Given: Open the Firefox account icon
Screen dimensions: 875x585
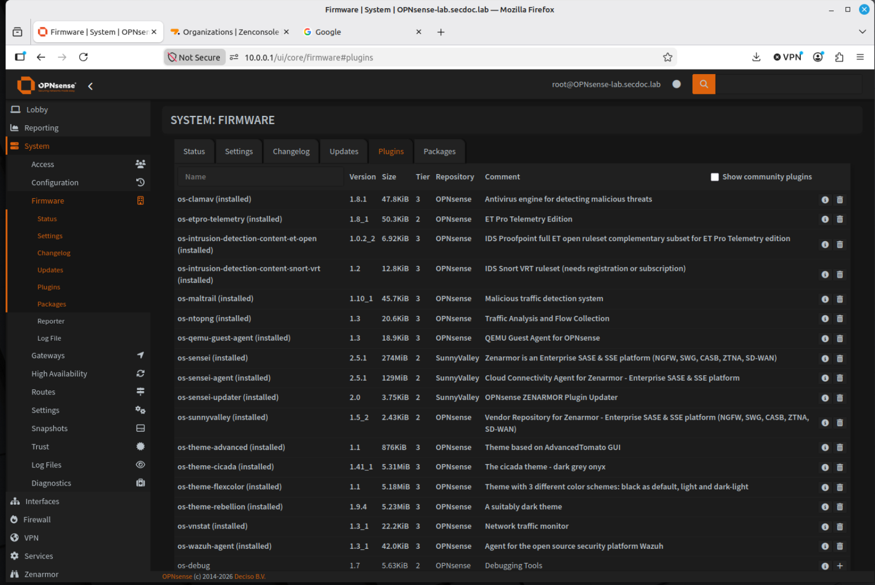Looking at the screenshot, I should (x=818, y=57).
